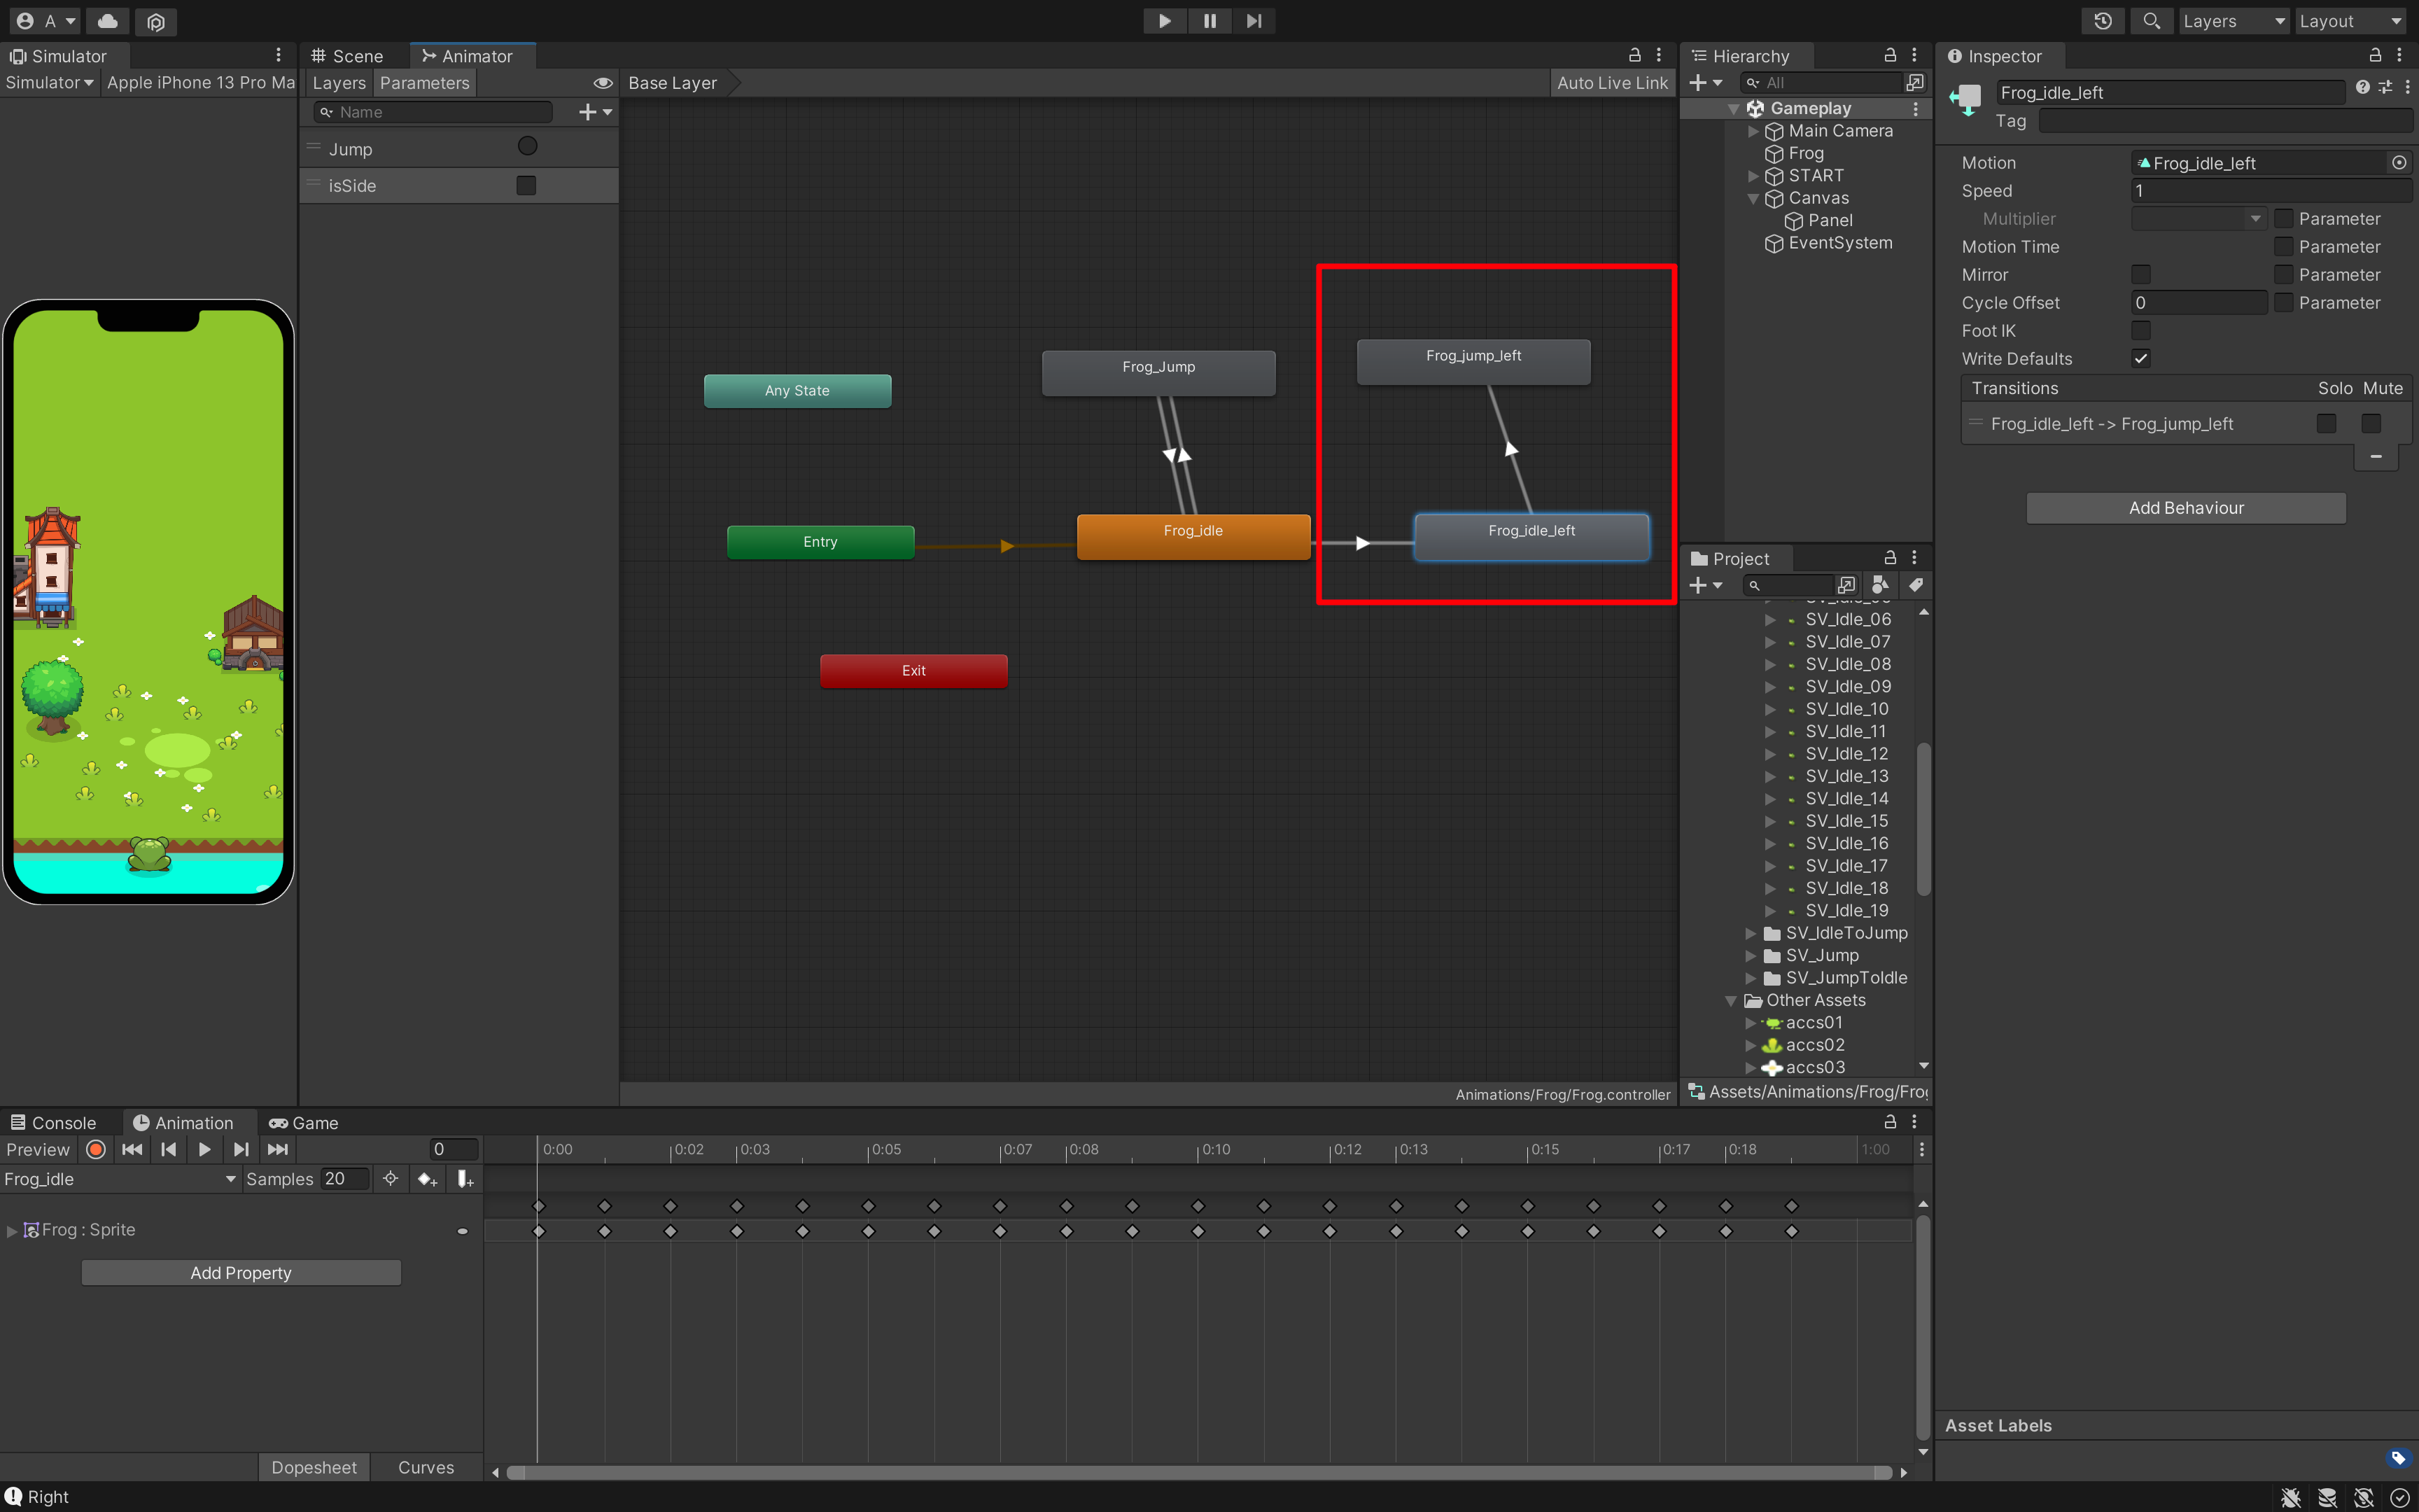This screenshot has width=2419, height=1512.
Task: Open Inspector help question-mark icon
Action: 2362,88
